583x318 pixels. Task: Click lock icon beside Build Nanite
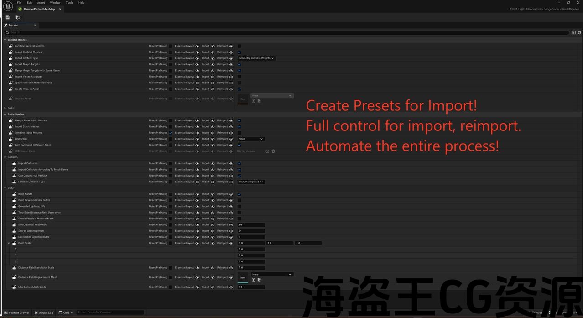point(14,194)
